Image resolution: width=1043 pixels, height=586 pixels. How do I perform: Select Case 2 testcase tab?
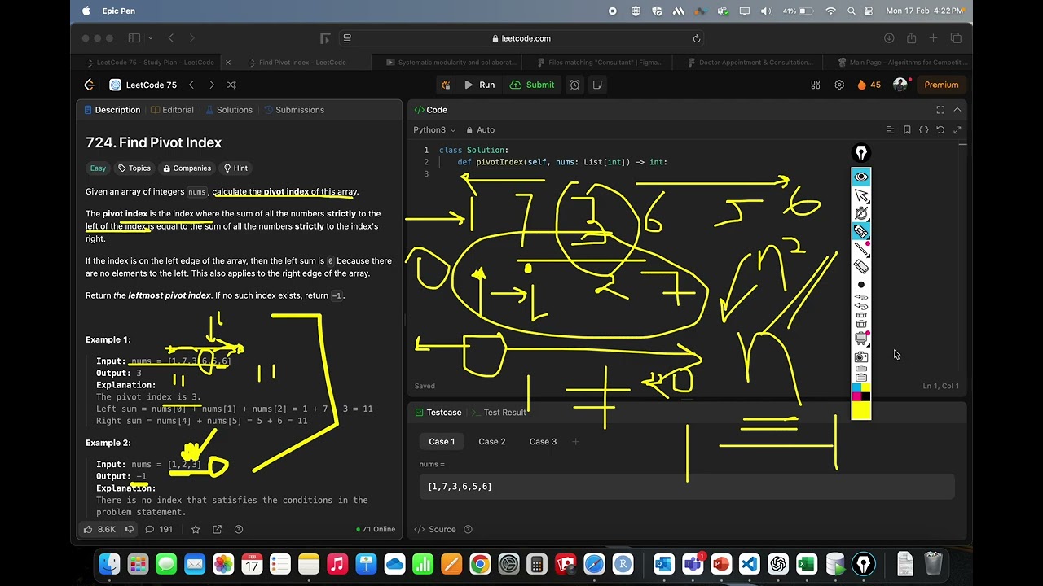click(x=492, y=442)
